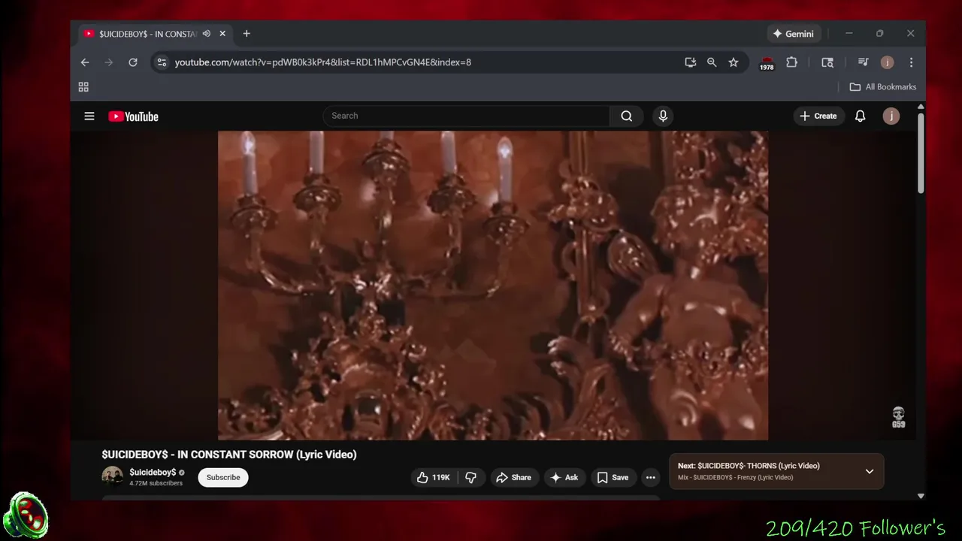Viewport: 962px width, 541px height.
Task: Open the Gemini button in title bar
Action: coord(793,34)
